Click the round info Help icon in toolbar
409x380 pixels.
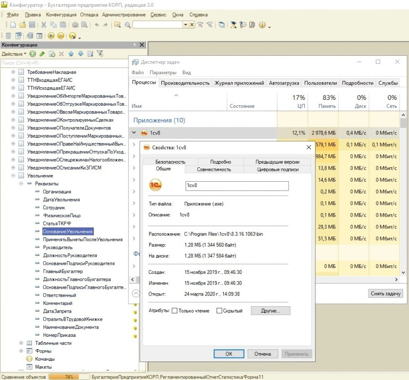(262, 25)
